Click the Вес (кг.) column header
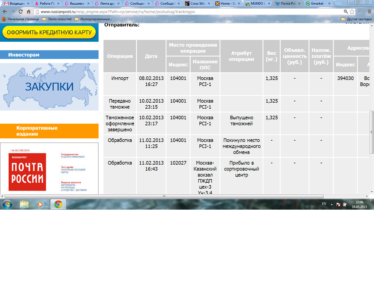The height and width of the screenshot is (306, 374). click(x=272, y=56)
